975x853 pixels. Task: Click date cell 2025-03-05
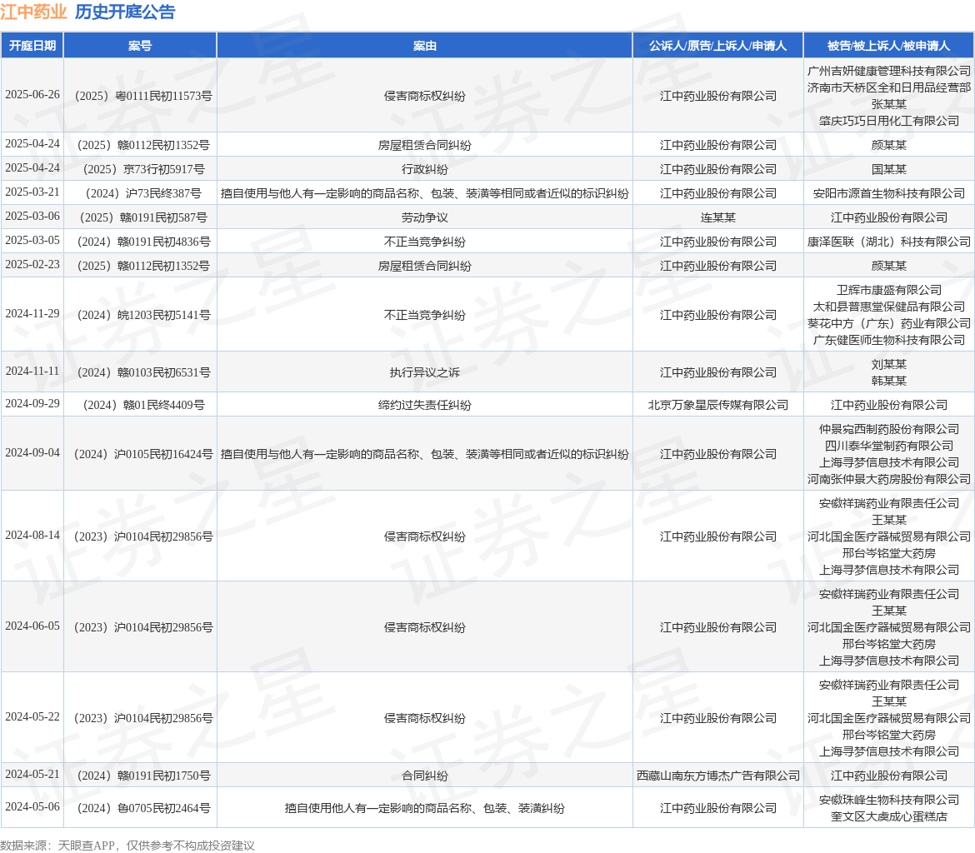point(32,241)
